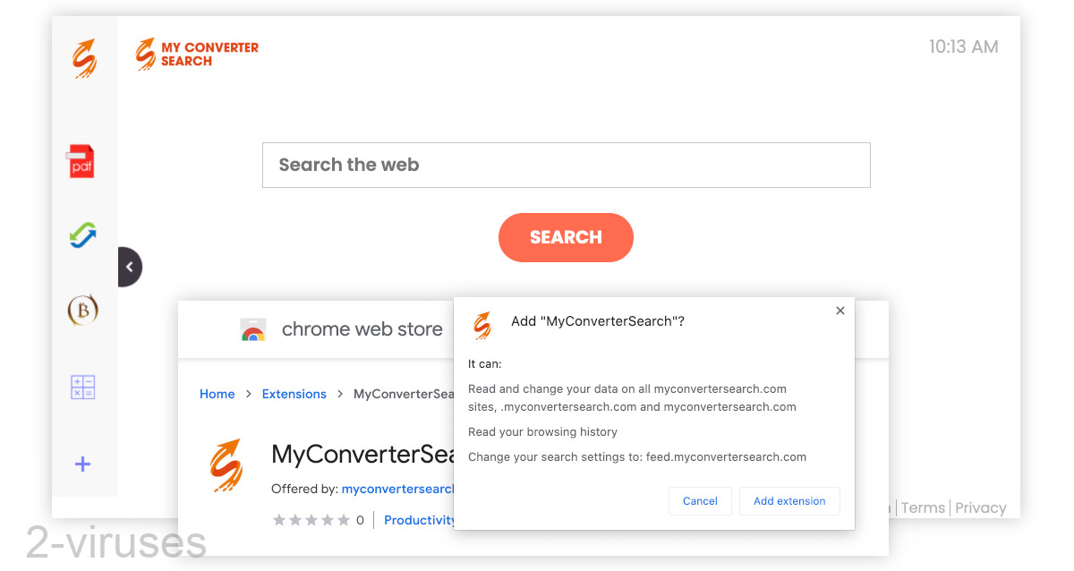This screenshot has width=1074, height=571.
Task: Open the Privacy link
Action: point(980,507)
